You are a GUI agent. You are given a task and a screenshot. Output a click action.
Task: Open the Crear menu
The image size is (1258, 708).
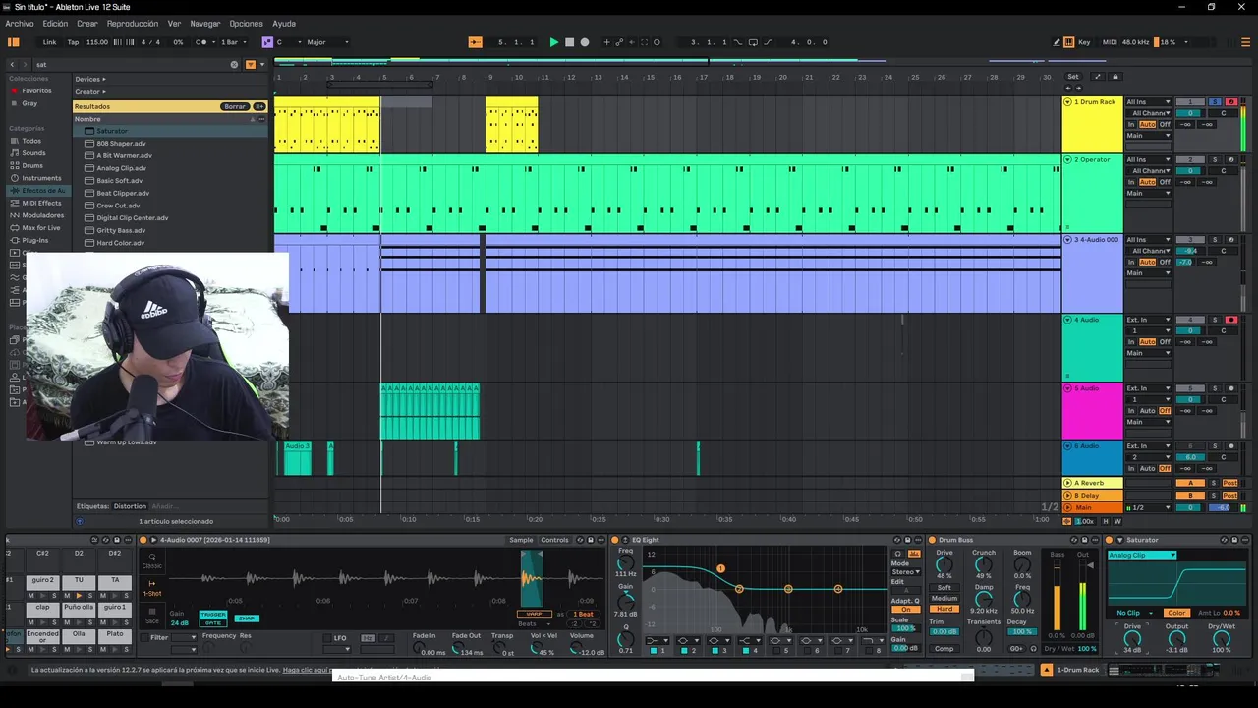[x=87, y=24]
